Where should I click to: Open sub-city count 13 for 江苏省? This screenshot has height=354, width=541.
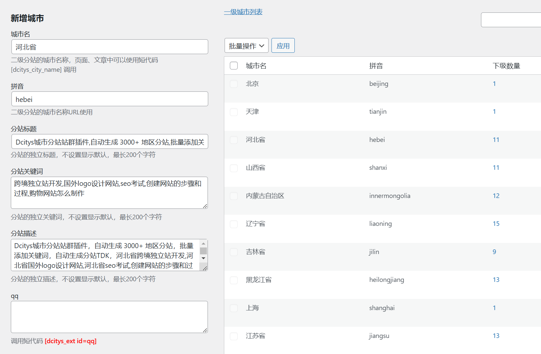(496, 336)
